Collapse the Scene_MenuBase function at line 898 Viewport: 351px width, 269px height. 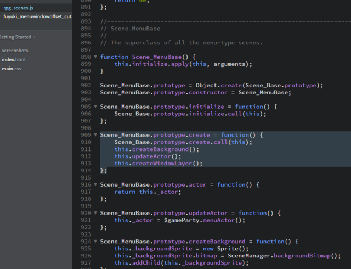(95, 57)
